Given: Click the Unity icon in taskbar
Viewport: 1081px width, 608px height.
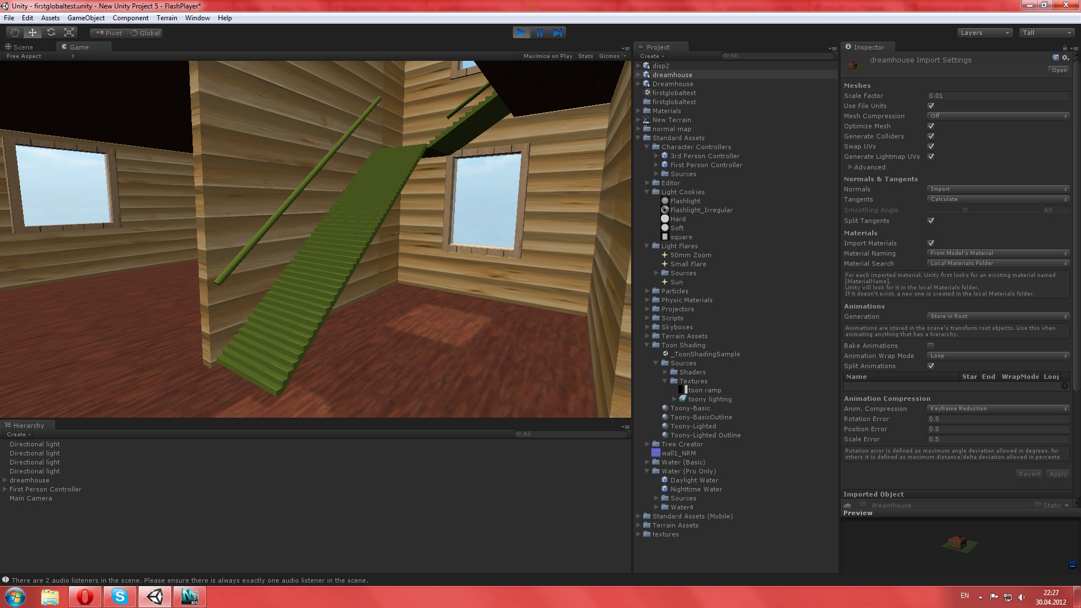Looking at the screenshot, I should coord(155,597).
